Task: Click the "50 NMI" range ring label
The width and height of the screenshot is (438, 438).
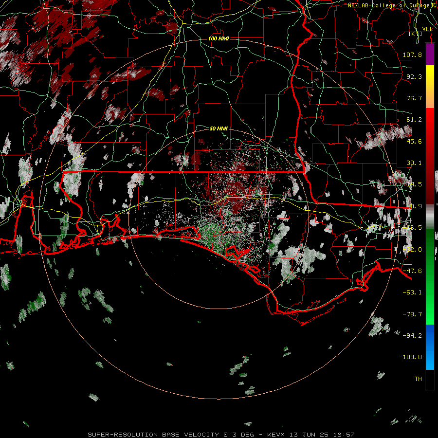Action: pos(219,128)
